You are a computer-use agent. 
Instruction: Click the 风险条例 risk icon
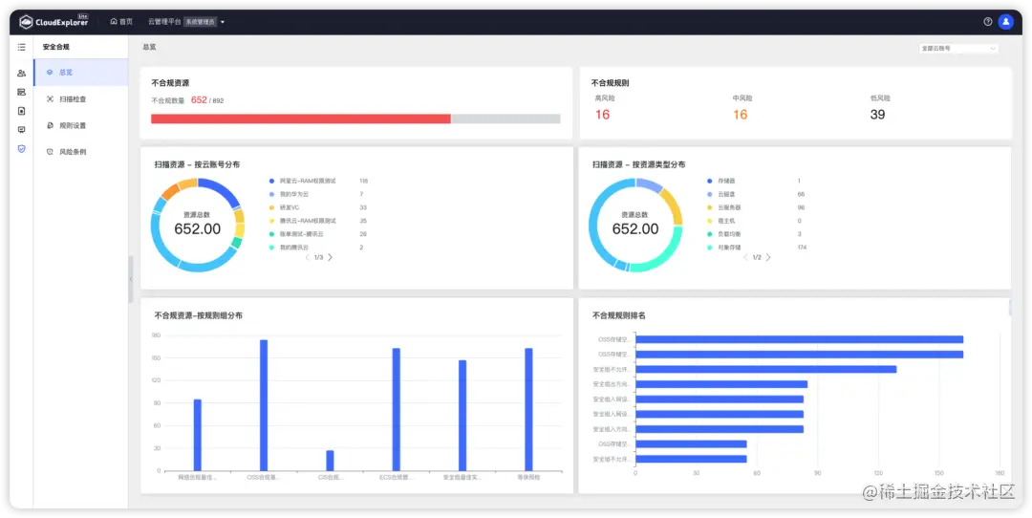50,151
